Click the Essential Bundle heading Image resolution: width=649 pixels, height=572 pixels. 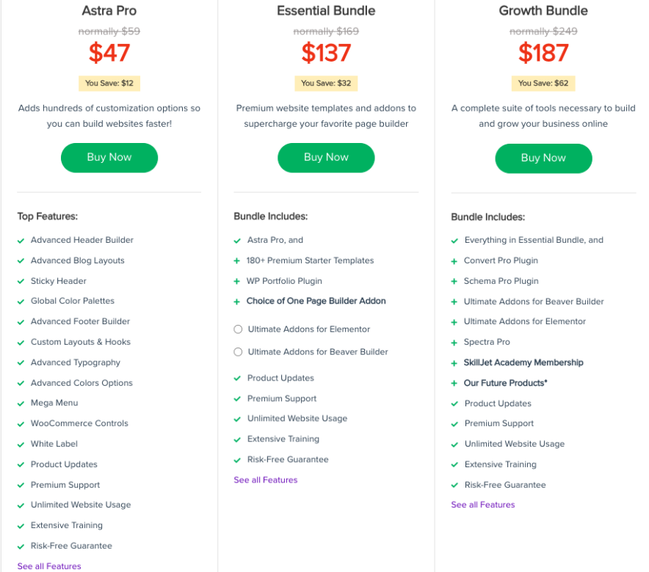tap(326, 10)
